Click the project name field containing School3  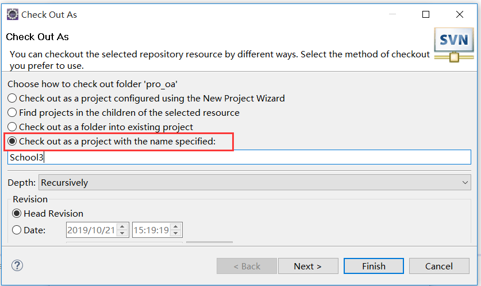(x=238, y=157)
